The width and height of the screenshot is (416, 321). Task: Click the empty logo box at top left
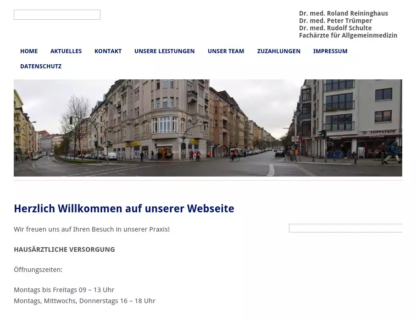click(57, 15)
